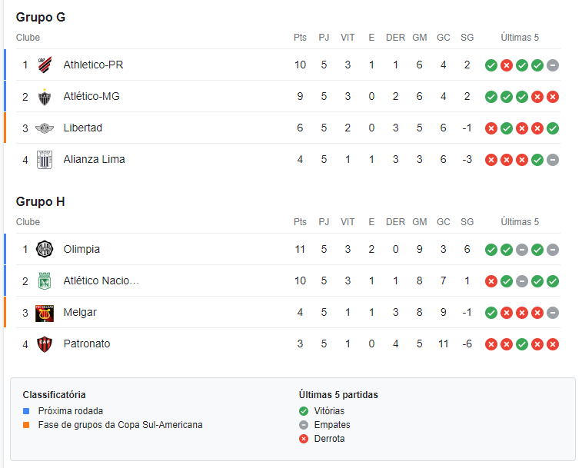Click the orange Copa Sul-Americana legend swatch
582x468 pixels.
click(x=26, y=425)
